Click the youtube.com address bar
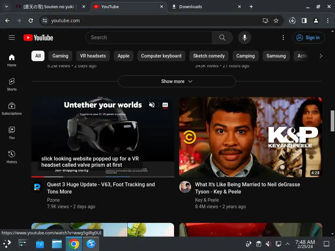 [x=154, y=21]
